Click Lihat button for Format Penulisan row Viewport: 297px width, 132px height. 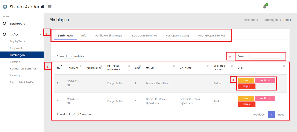point(246,80)
